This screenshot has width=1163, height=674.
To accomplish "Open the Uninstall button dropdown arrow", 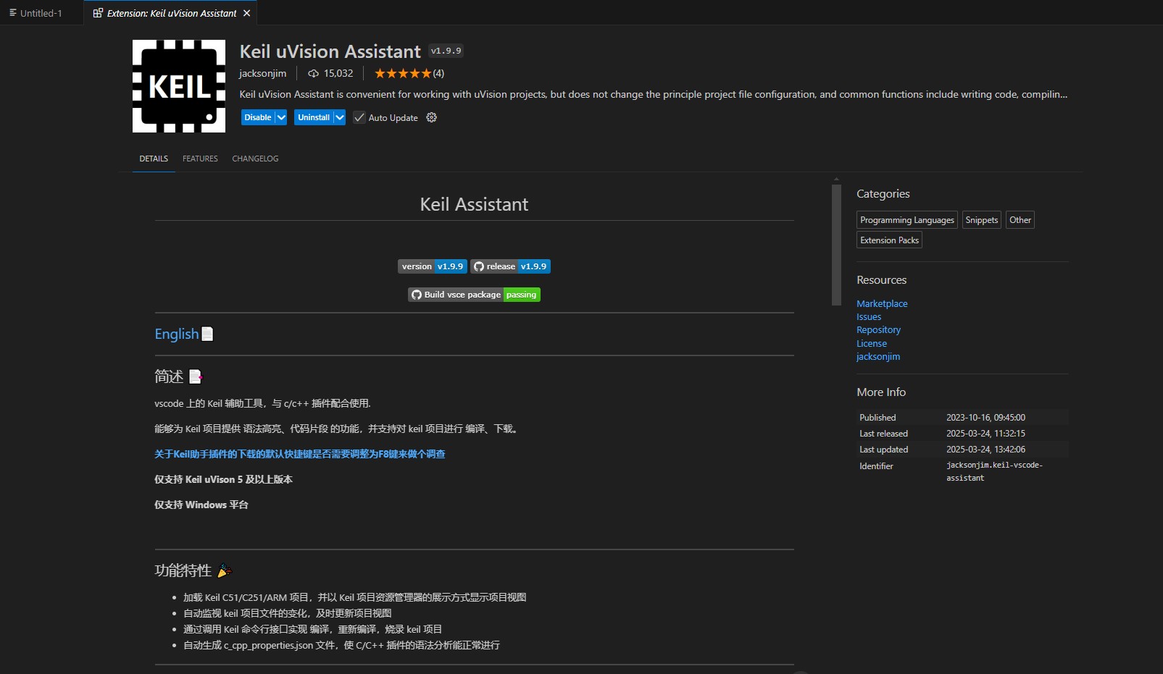I will [339, 117].
